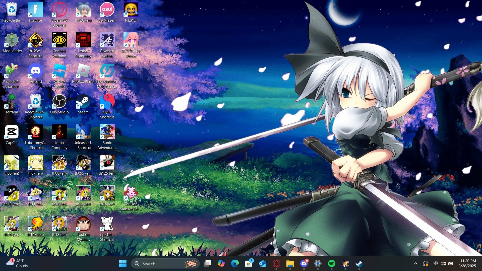Select the Terraria desktop icon
Image resolution: width=482 pixels, height=271 pixels.
(x=12, y=104)
